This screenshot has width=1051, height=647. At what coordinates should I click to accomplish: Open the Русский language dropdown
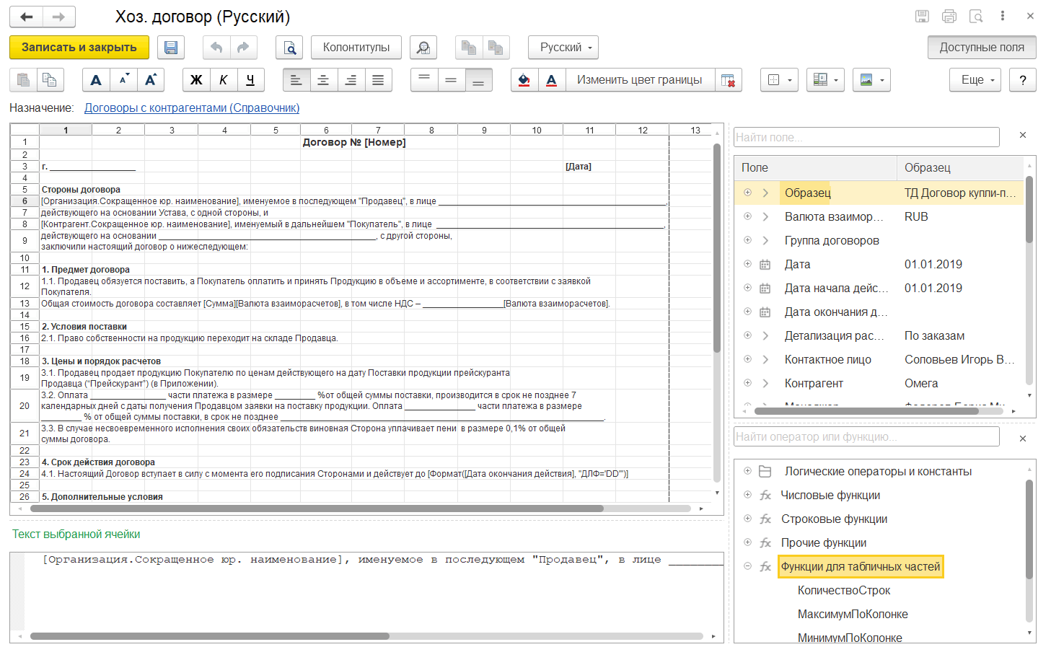pyautogui.click(x=563, y=48)
